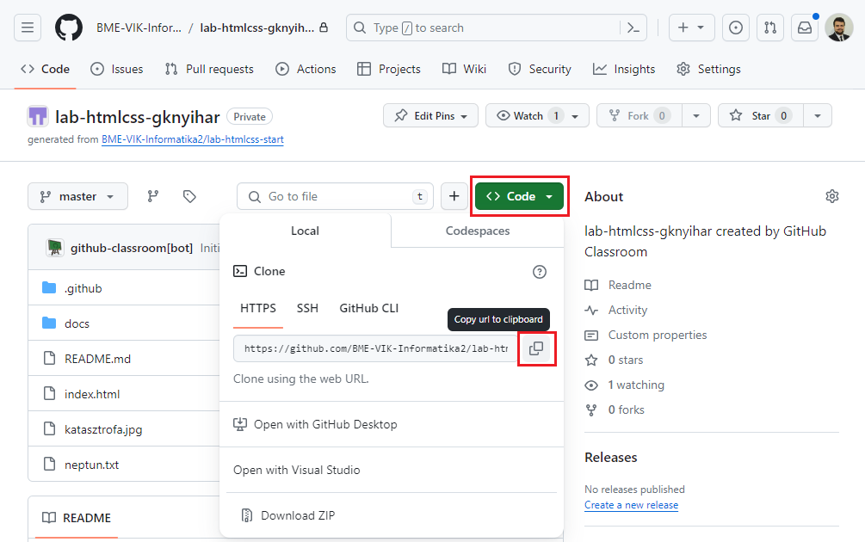Open the command palette icon
Image resolution: width=865 pixels, height=542 pixels.
tap(633, 28)
